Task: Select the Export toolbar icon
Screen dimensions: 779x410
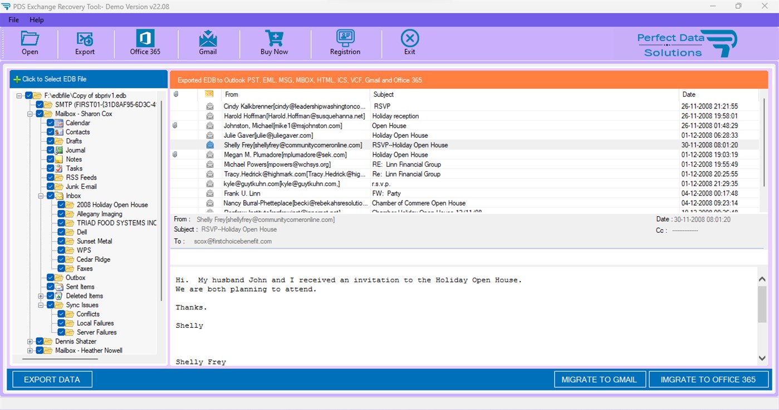Action: click(85, 43)
